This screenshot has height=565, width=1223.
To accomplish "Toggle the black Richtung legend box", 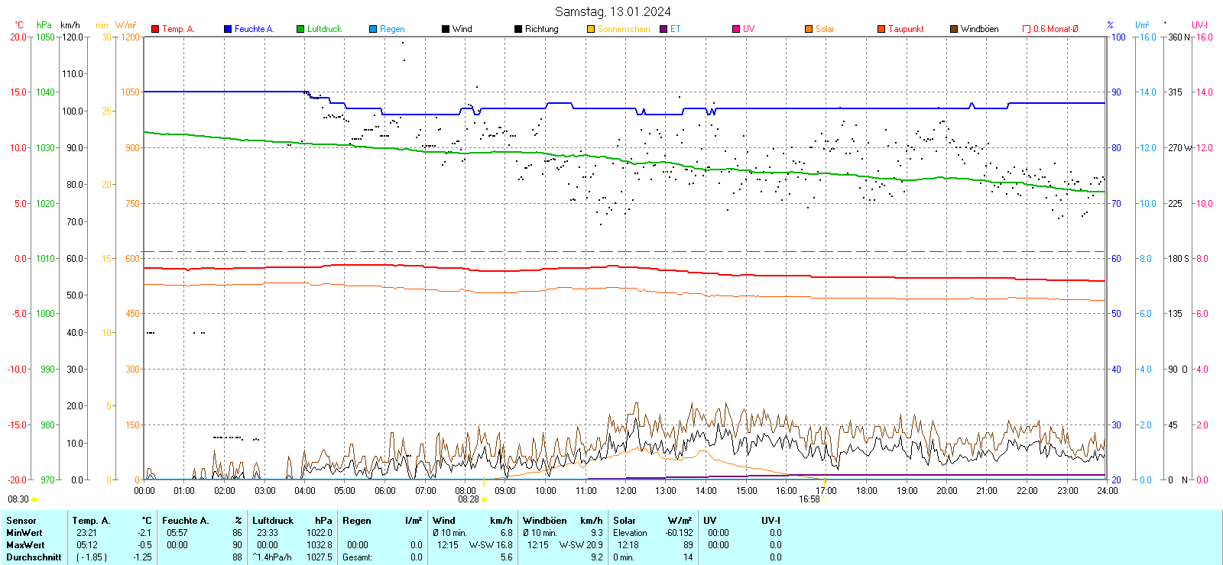I will pyautogui.click(x=518, y=29).
